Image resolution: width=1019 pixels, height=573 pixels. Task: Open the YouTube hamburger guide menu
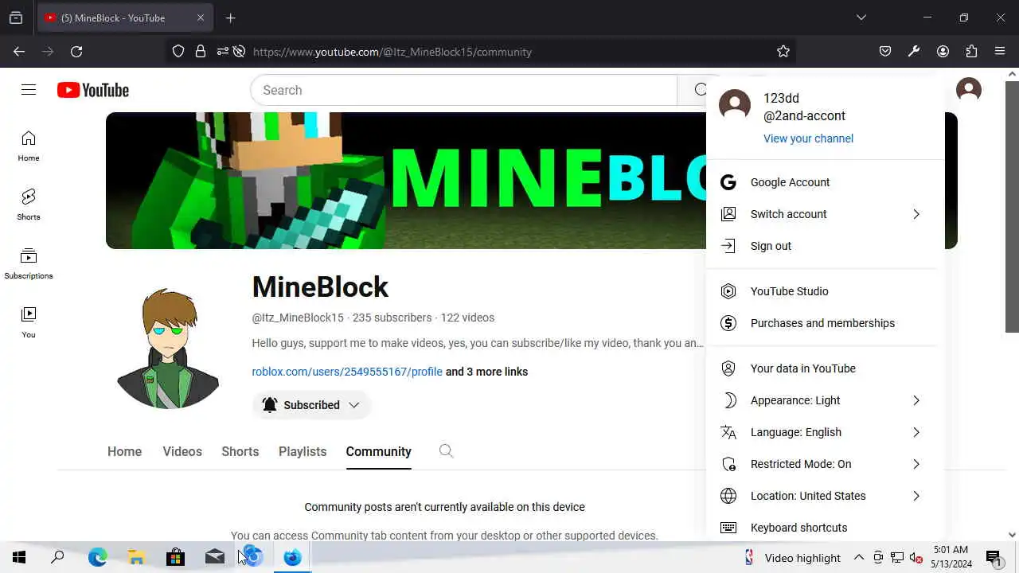[x=29, y=90]
